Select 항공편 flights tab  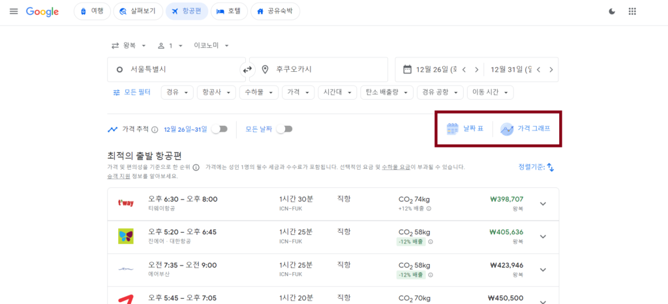pyautogui.click(x=187, y=12)
